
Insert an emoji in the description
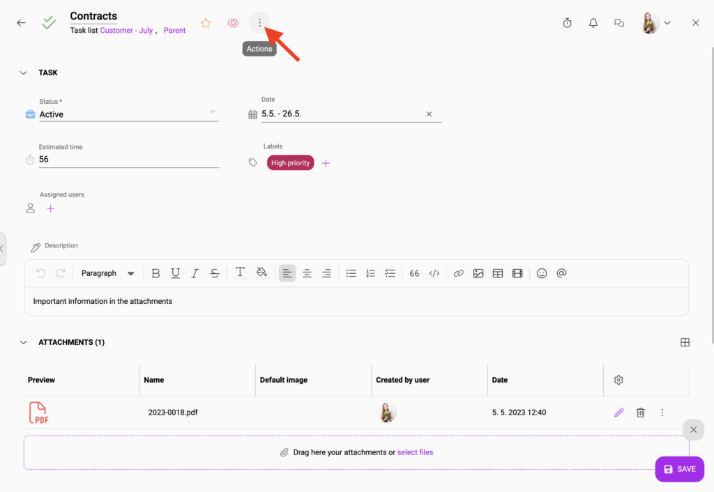point(542,273)
